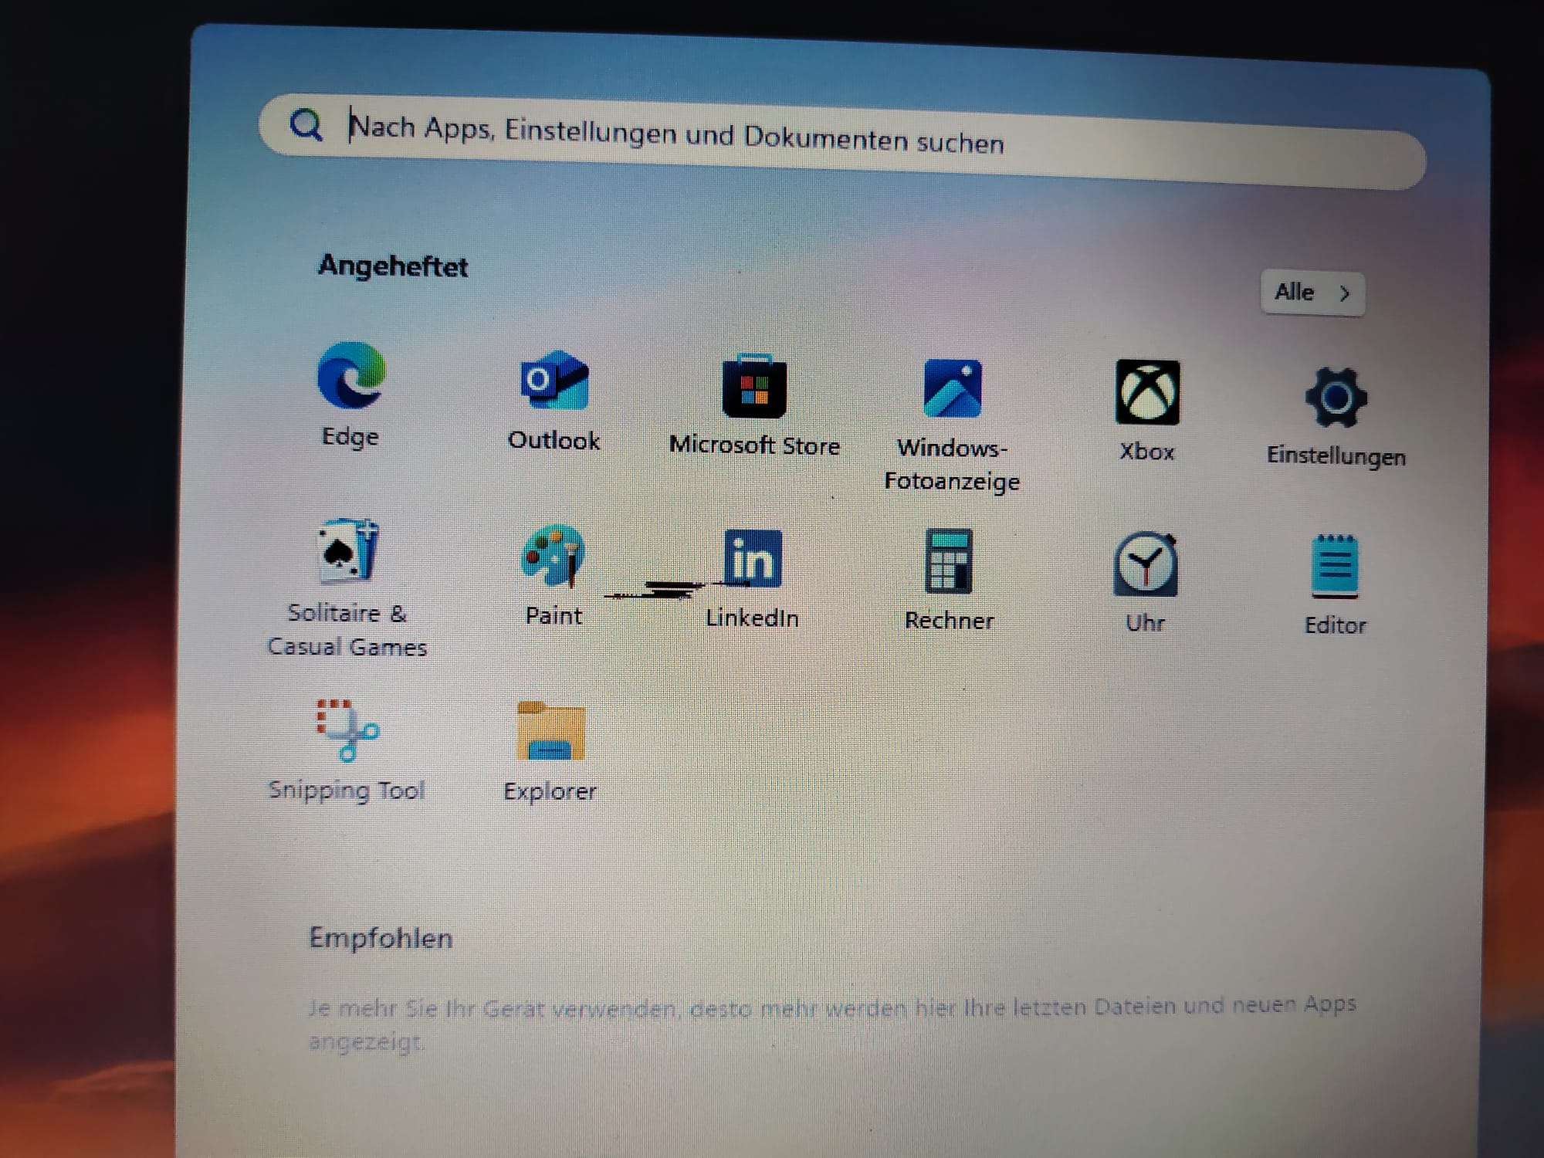The height and width of the screenshot is (1158, 1544).
Task: Click the Alle all-apps button
Action: (x=1295, y=293)
